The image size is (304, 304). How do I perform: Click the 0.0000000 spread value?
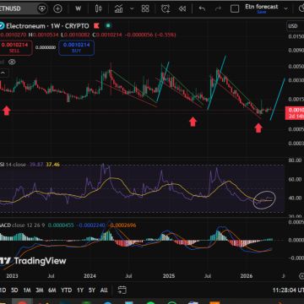[46, 47]
